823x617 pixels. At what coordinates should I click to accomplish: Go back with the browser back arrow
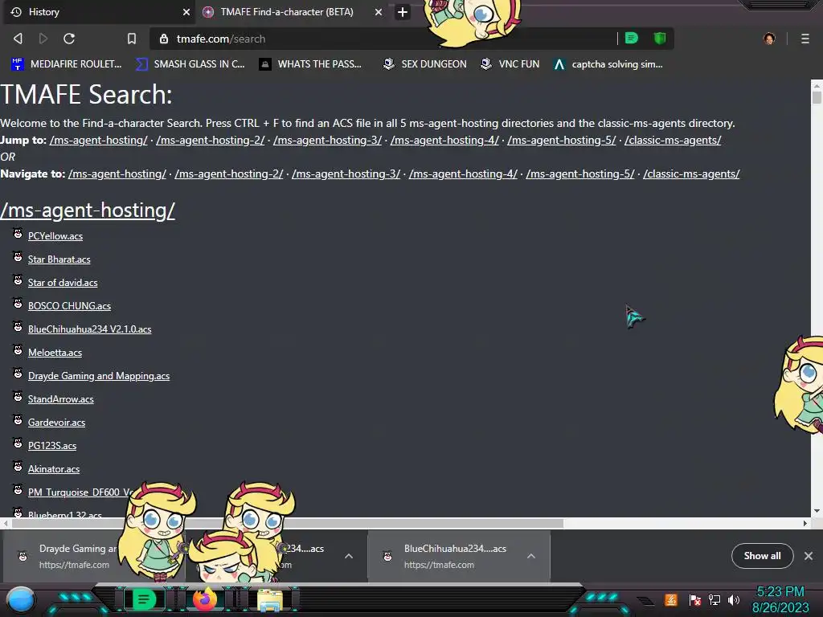18,39
